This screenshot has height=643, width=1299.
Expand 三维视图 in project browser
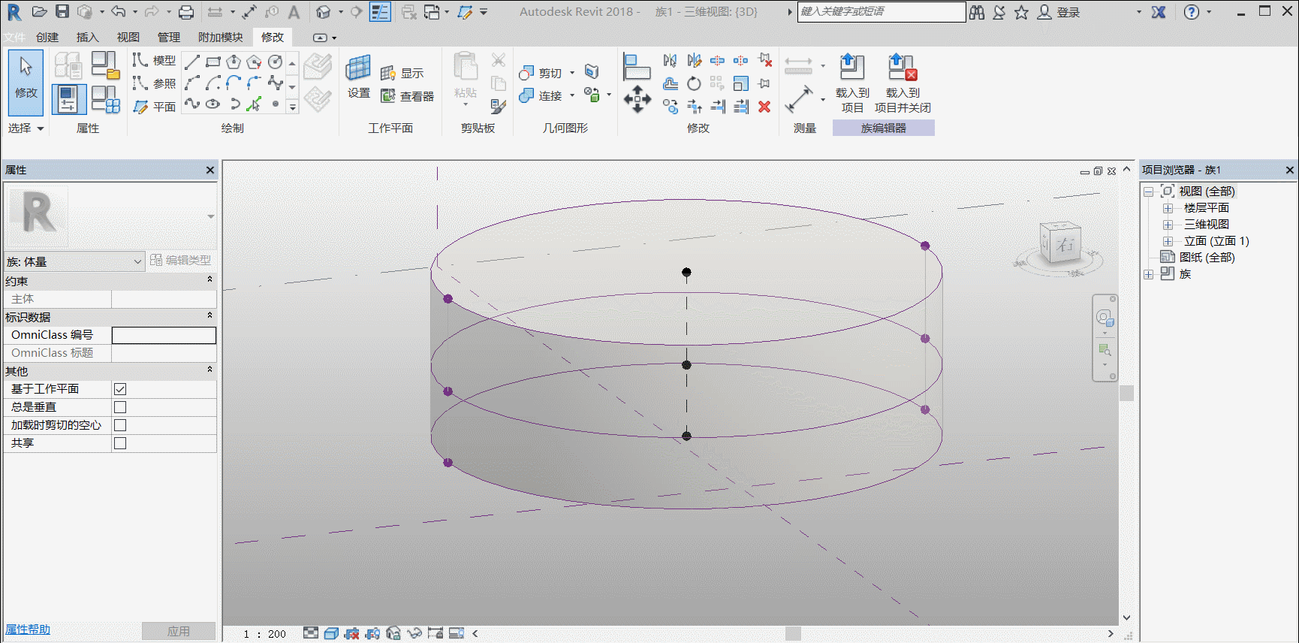click(x=1168, y=225)
